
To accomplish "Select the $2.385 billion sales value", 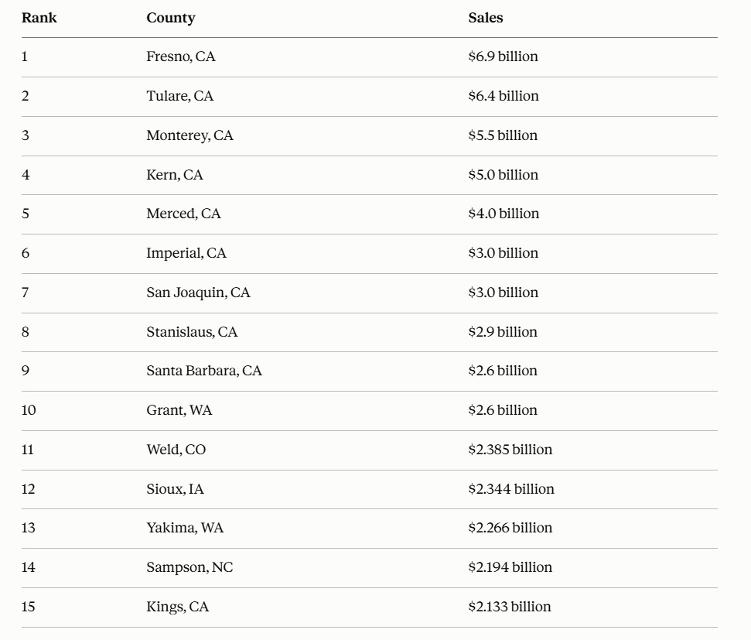I will click(x=510, y=449).
